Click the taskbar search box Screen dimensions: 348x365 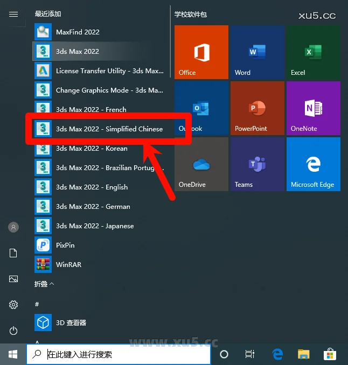coord(119,354)
